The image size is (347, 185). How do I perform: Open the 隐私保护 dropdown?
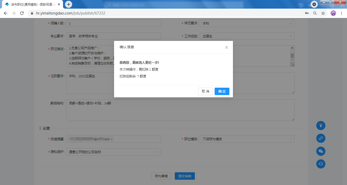point(114,152)
